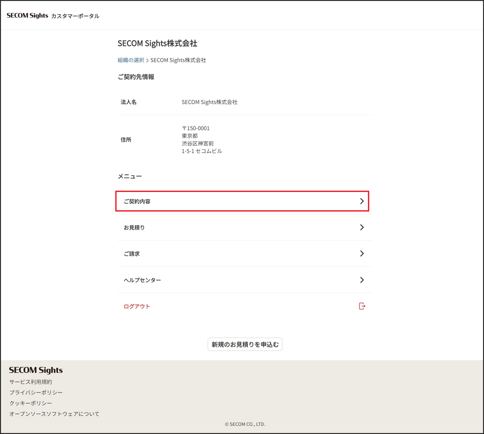Click the カスタマーポータル header text
This screenshot has width=484, height=434.
pos(75,16)
